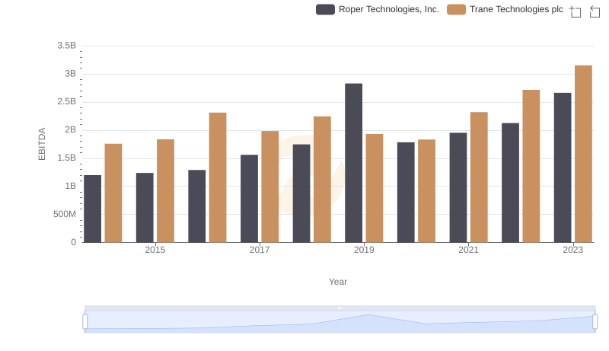
Task: Click the 2.5B y-axis label
Action: [x=66, y=102]
